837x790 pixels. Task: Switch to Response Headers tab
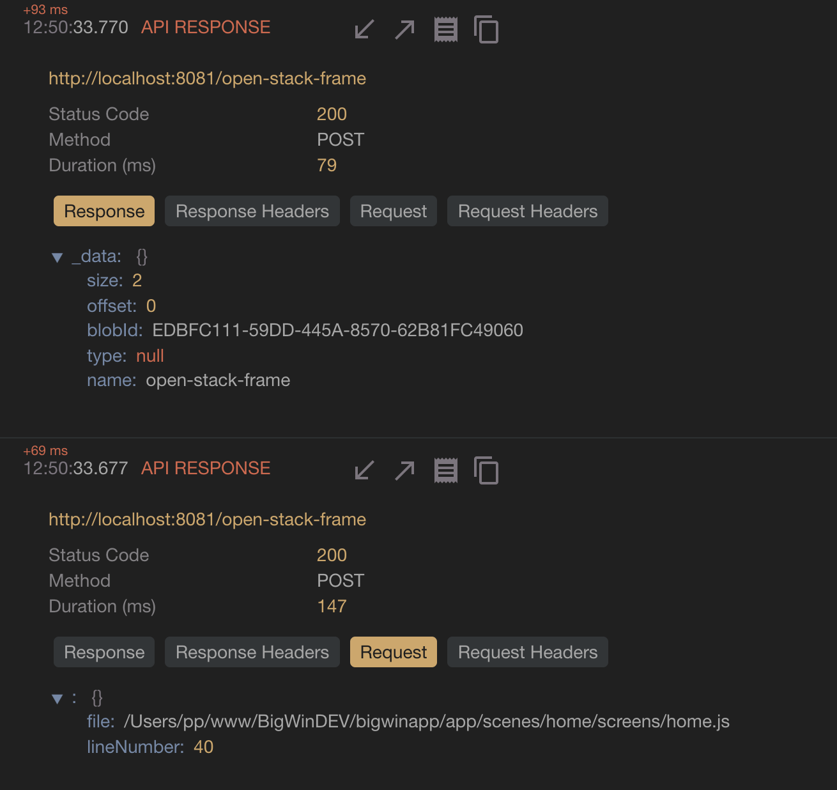pyautogui.click(x=252, y=211)
